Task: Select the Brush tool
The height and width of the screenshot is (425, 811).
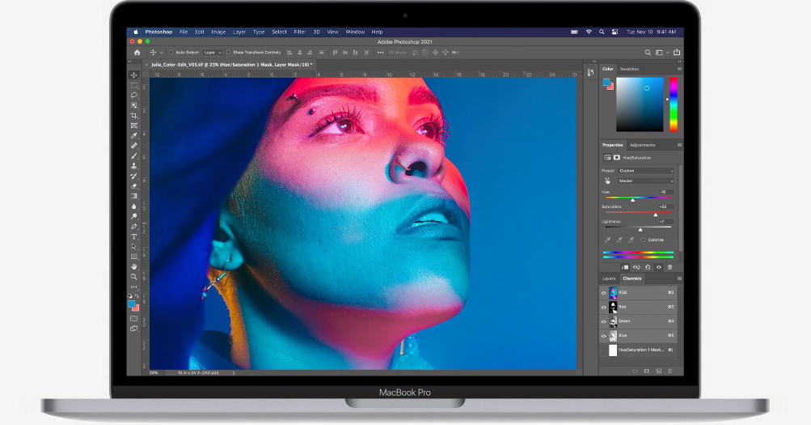Action: [134, 155]
